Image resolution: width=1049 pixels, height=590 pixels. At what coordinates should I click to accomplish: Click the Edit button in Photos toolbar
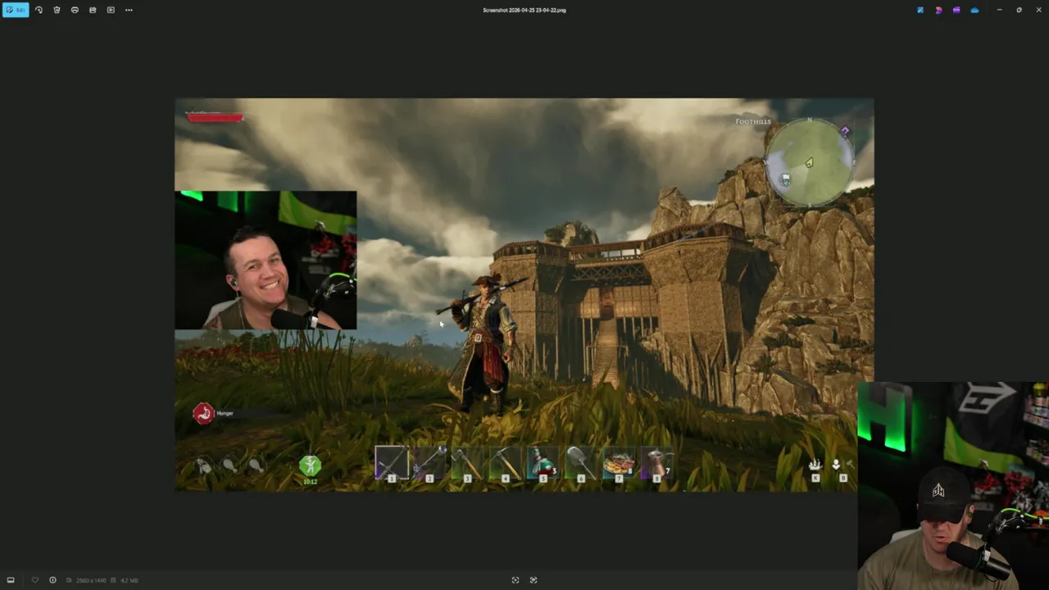[x=16, y=10]
